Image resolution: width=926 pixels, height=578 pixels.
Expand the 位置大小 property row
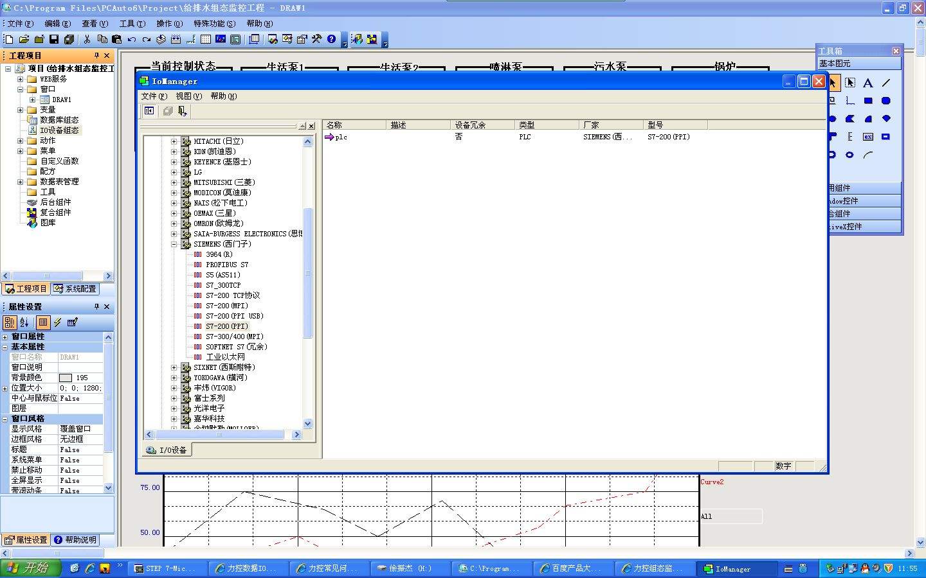5,388
